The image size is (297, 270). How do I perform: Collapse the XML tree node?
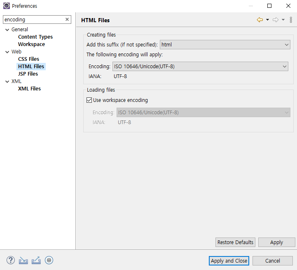[7, 82]
